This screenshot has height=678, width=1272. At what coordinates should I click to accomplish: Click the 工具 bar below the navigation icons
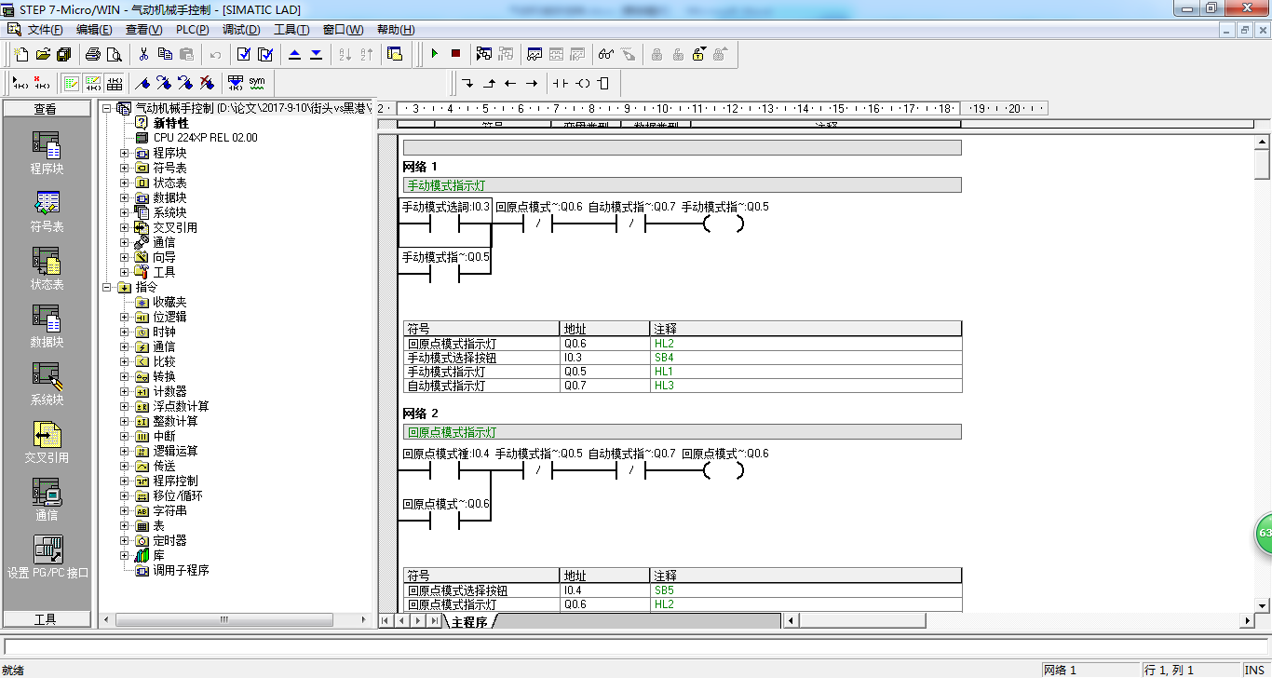click(x=47, y=619)
